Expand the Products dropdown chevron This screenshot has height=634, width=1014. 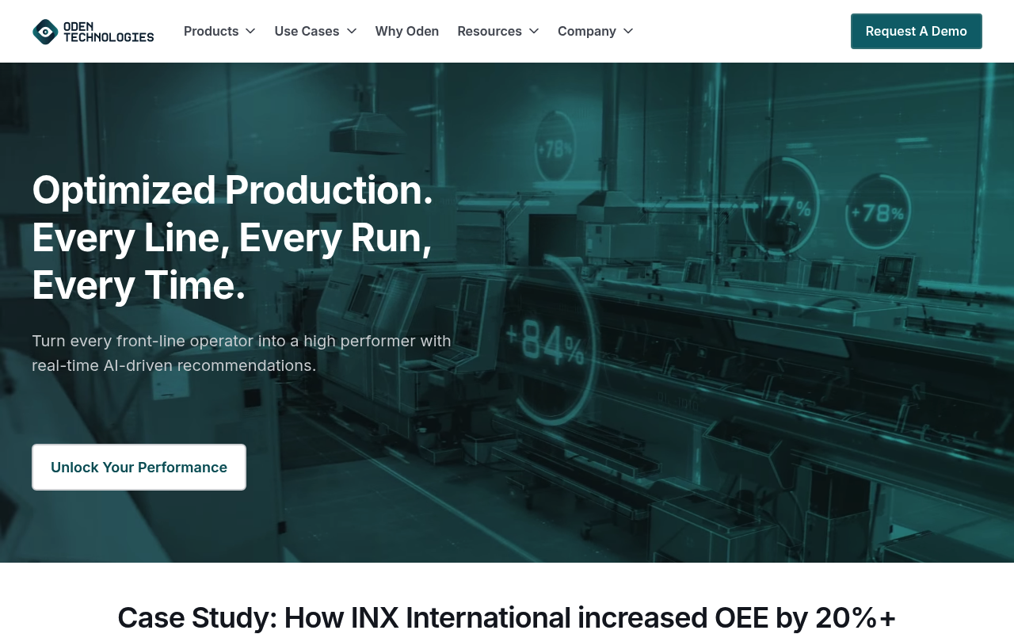coord(250,31)
